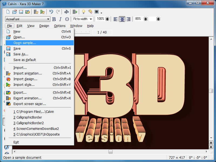Toggle Bold text formatting
The image size is (216, 162).
[54, 19]
